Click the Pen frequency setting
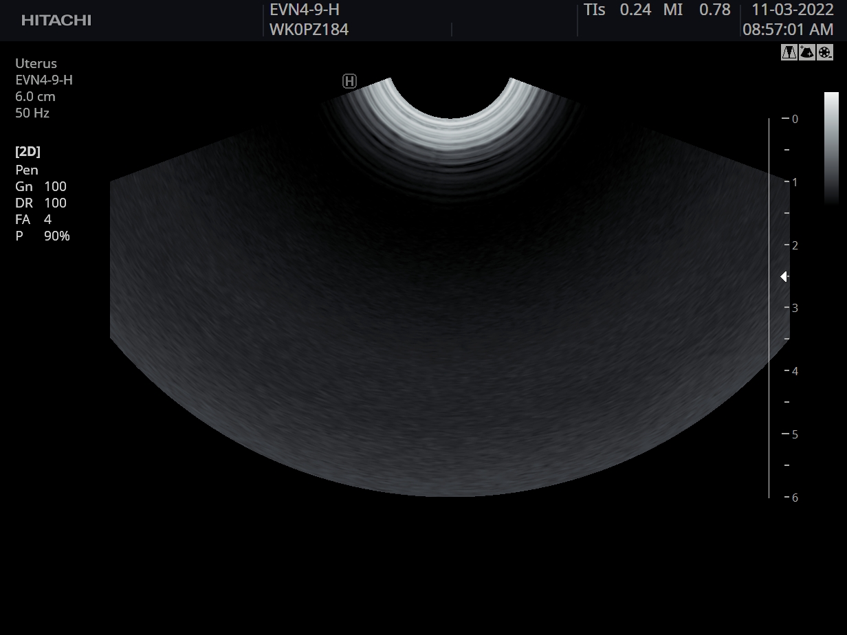The width and height of the screenshot is (847, 635). [27, 170]
